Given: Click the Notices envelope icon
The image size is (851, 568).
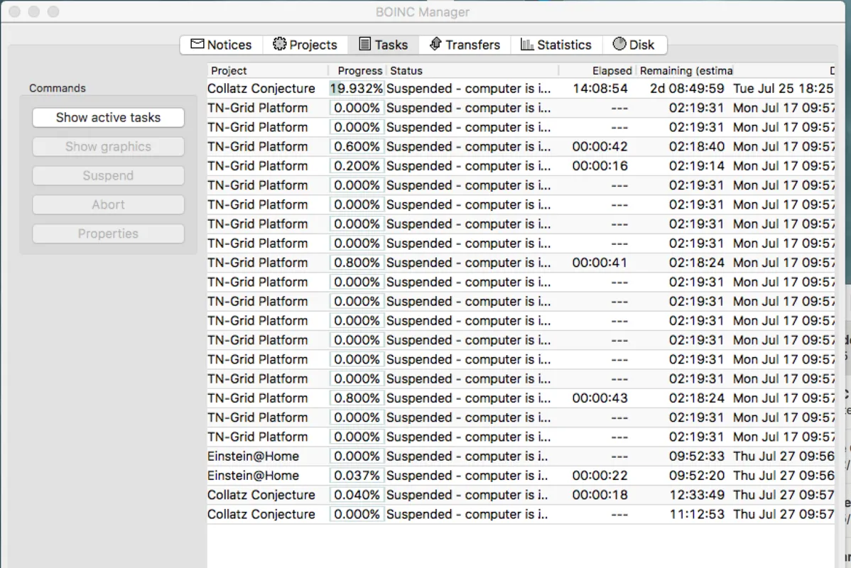Looking at the screenshot, I should click(197, 45).
